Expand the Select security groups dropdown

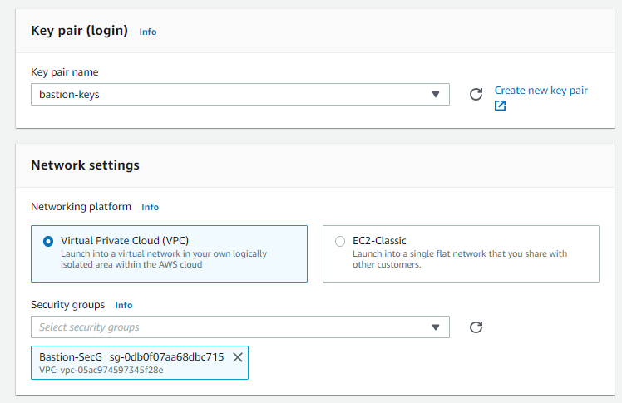[x=240, y=327]
